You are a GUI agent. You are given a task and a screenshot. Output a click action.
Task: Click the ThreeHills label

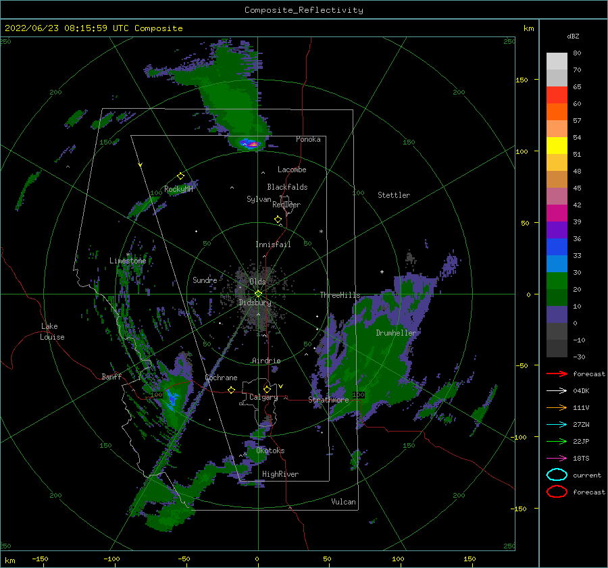(x=340, y=295)
